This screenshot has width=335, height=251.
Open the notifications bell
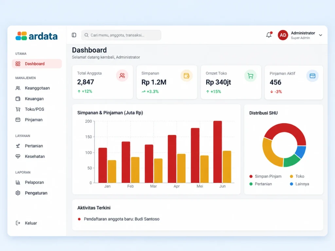269,35
